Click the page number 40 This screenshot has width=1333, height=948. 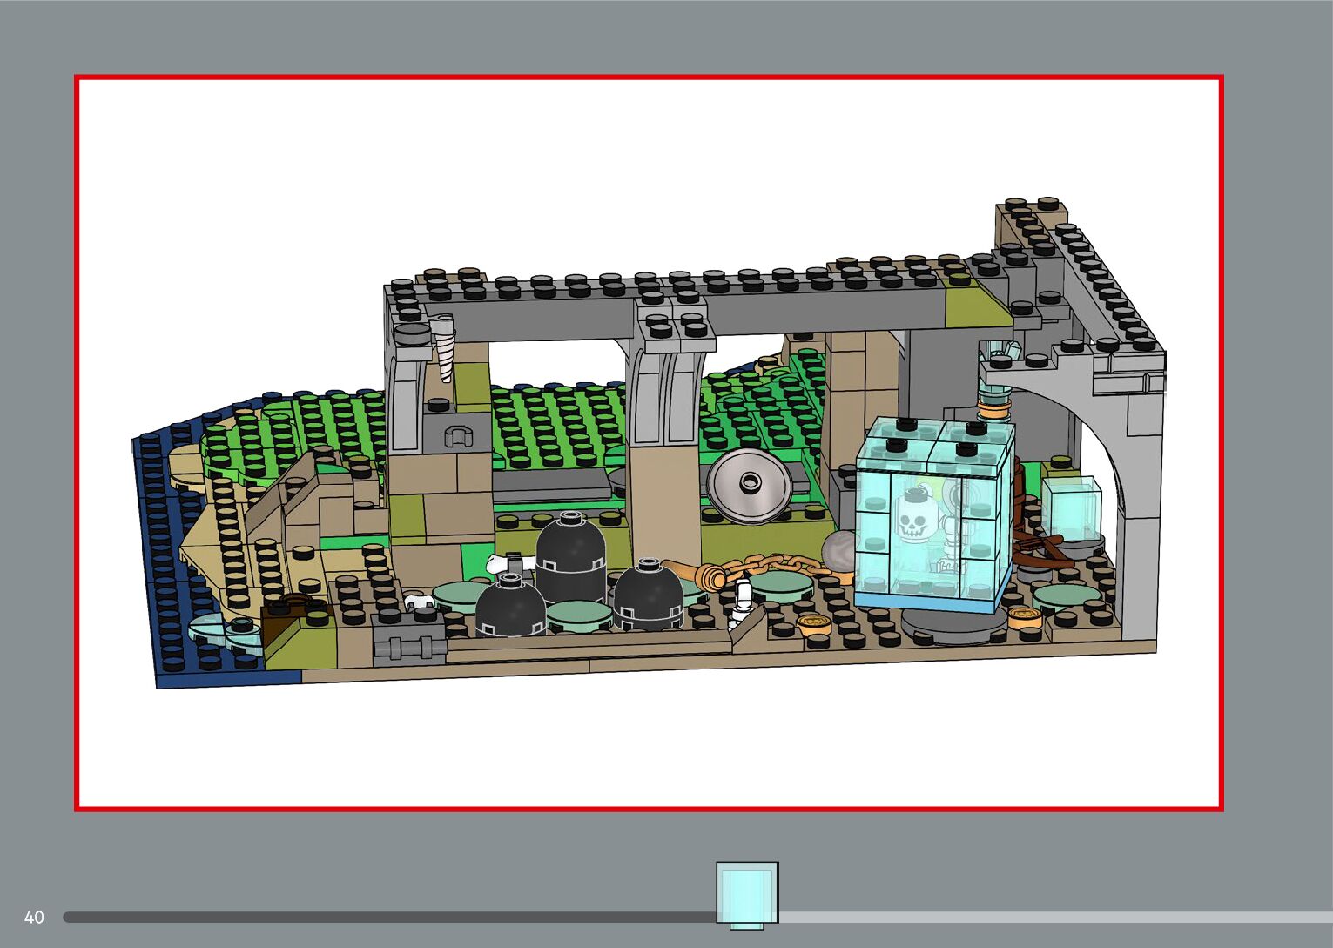click(34, 917)
